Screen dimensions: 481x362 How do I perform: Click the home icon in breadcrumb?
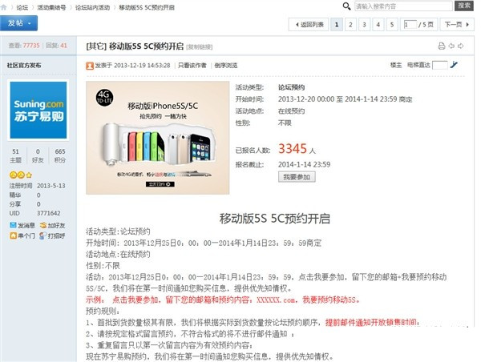click(x=3, y=7)
